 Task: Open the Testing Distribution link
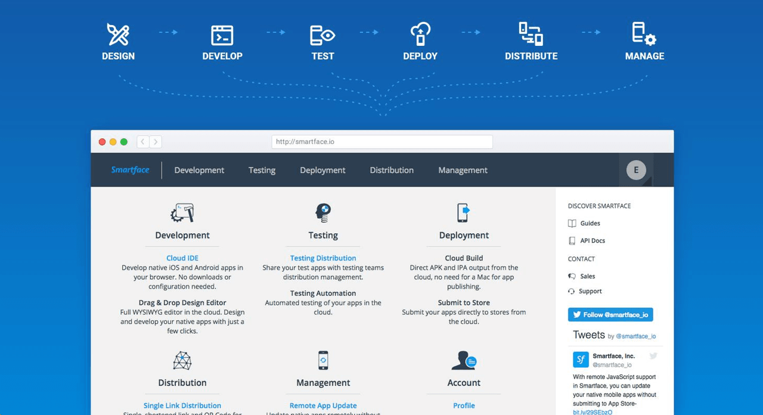pyautogui.click(x=323, y=258)
